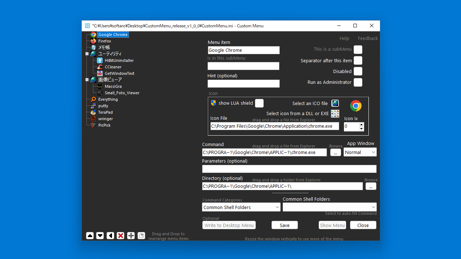Open the Select icon from DLL or EXE picker
The width and height of the screenshot is (461, 259).
pyautogui.click(x=335, y=114)
